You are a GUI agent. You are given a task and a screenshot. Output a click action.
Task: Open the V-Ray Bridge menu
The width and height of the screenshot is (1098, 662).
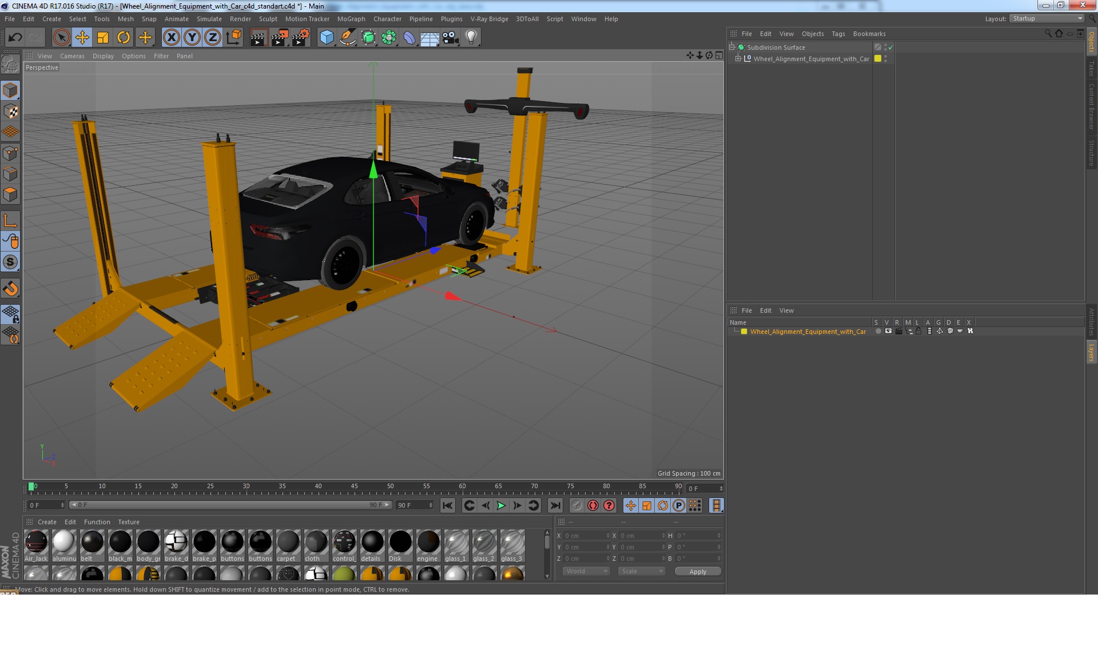pyautogui.click(x=490, y=19)
